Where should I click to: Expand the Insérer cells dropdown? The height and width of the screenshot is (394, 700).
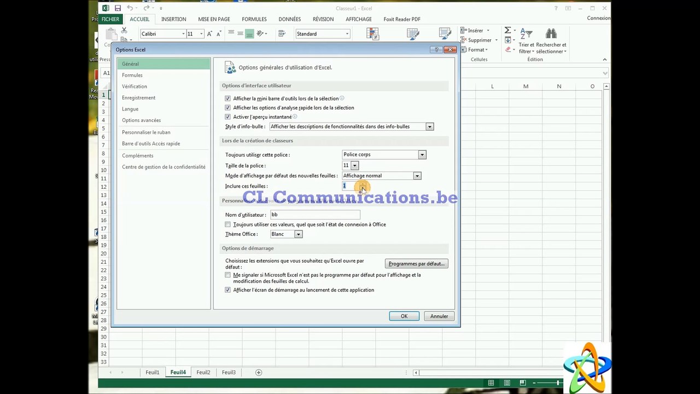pyautogui.click(x=488, y=31)
